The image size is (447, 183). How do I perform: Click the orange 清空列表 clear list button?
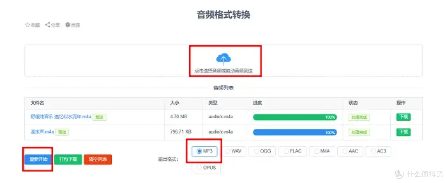pyautogui.click(x=98, y=160)
